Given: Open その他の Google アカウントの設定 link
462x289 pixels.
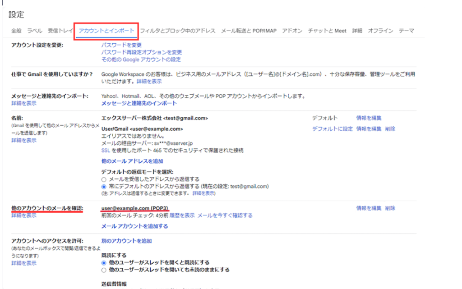Looking at the screenshot, I should tap(141, 60).
